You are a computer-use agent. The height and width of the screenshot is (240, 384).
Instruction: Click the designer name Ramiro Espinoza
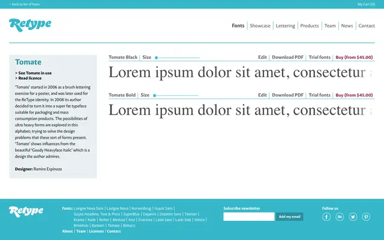(x=47, y=169)
